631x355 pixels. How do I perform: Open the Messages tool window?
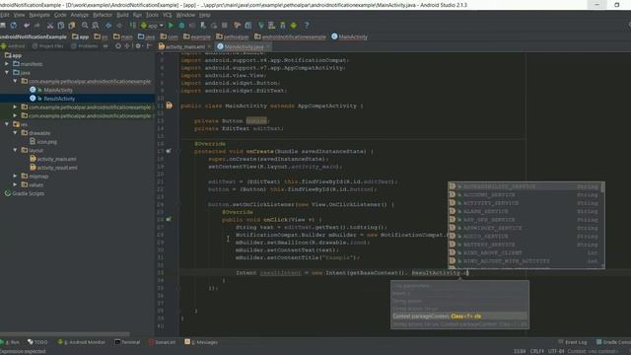(x=201, y=342)
